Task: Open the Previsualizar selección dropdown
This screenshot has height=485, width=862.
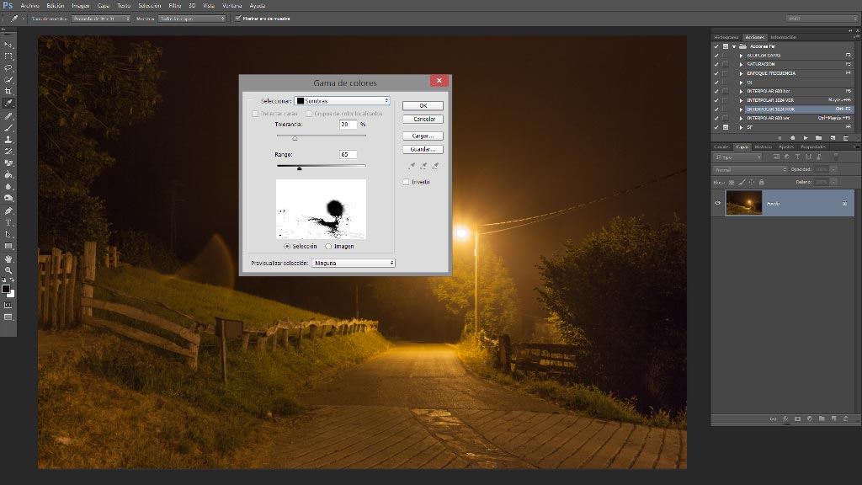Action: (353, 263)
